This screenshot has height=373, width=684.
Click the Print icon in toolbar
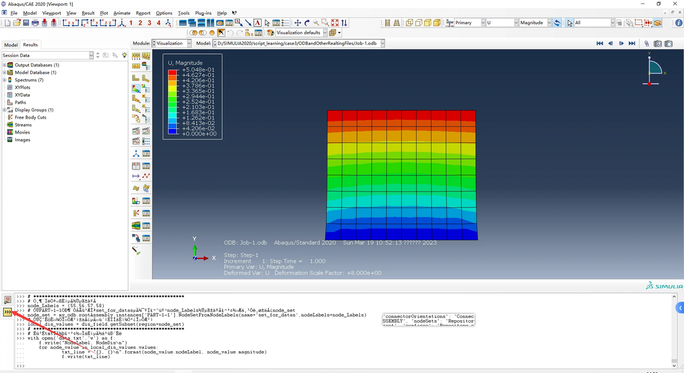pos(35,23)
